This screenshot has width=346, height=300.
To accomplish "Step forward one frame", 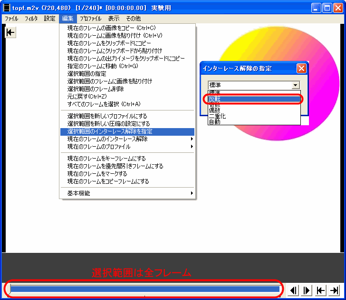I will point(307,290).
